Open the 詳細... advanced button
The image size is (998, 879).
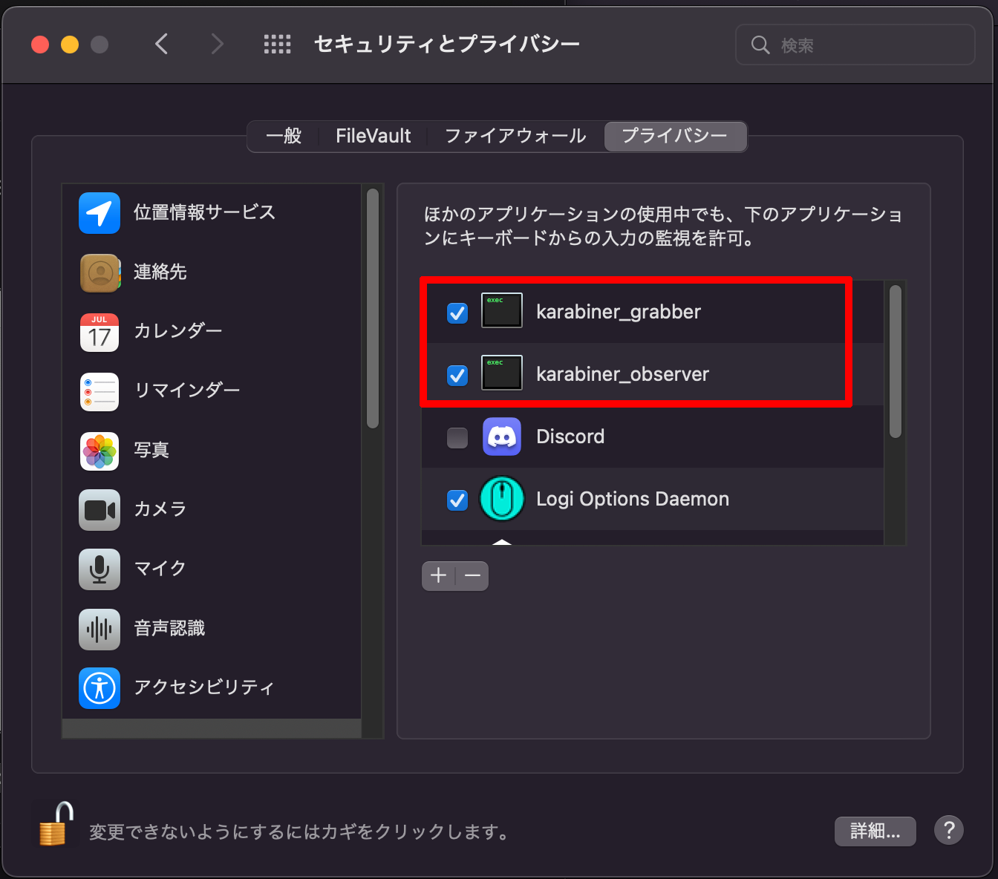[875, 831]
